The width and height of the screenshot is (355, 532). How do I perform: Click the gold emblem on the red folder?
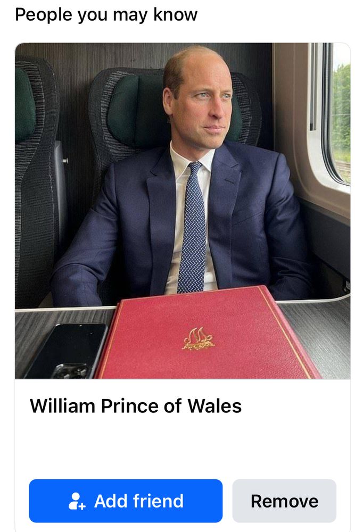click(x=199, y=338)
